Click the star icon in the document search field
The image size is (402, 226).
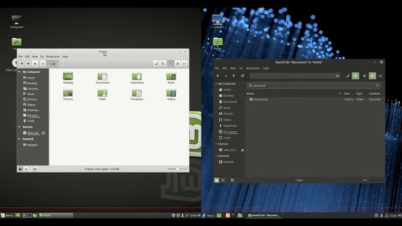377,85
